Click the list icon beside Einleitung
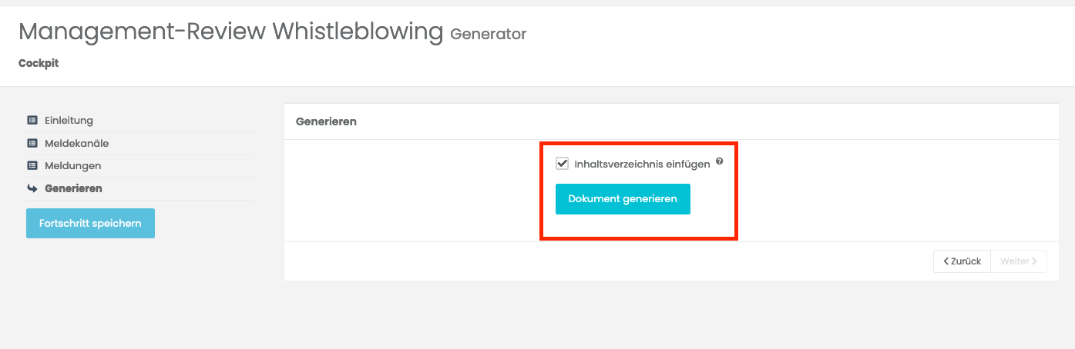Viewport: 1075px width, 349px height. [32, 121]
